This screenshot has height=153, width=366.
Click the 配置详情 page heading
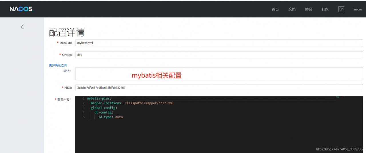point(67,32)
